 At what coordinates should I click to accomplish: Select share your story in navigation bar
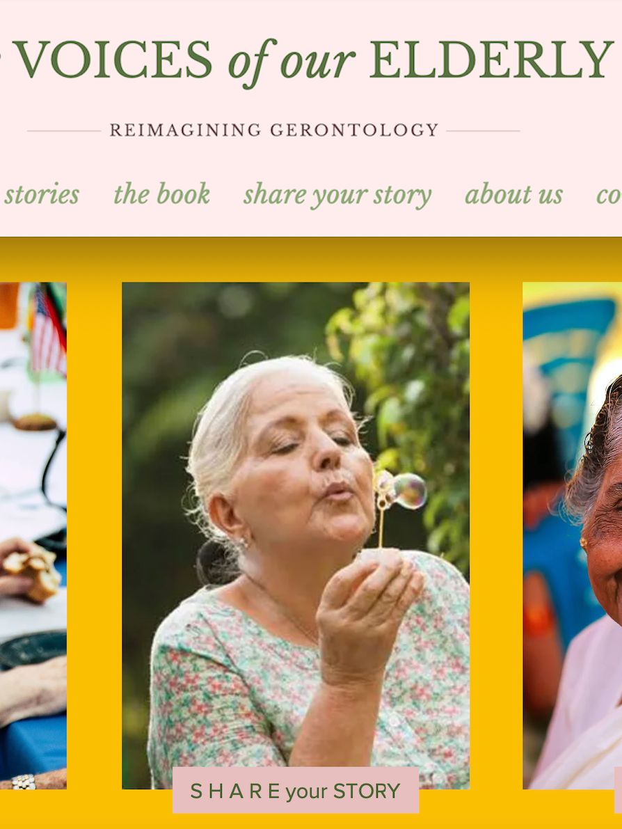[337, 195]
